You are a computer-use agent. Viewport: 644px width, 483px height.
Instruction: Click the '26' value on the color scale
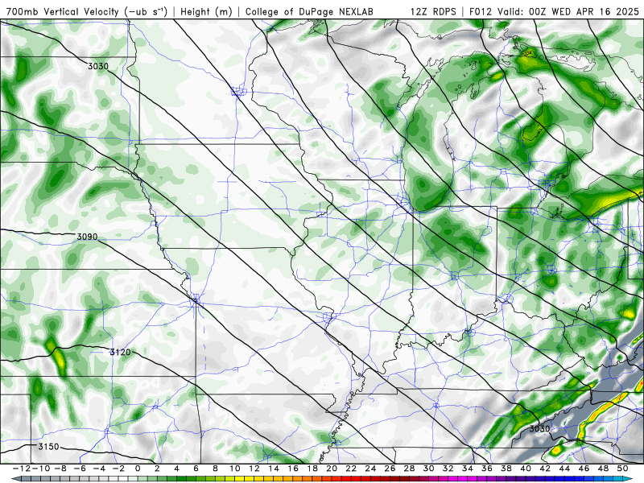[x=390, y=469]
